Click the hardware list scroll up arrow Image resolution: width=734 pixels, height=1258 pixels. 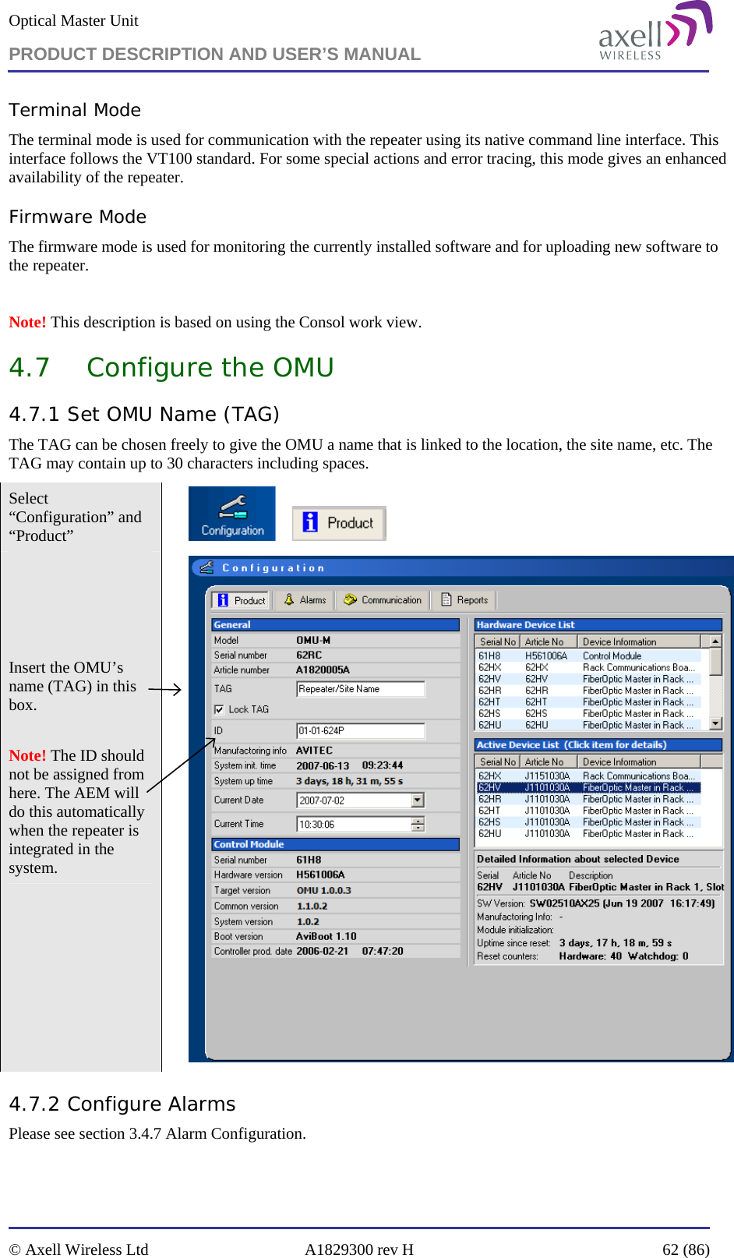click(x=715, y=641)
